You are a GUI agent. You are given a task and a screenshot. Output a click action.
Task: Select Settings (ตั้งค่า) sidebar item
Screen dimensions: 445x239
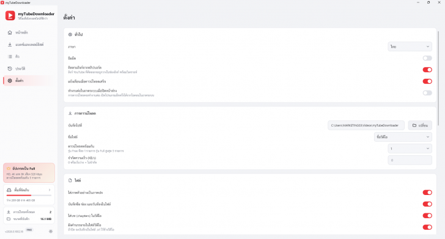click(x=28, y=81)
